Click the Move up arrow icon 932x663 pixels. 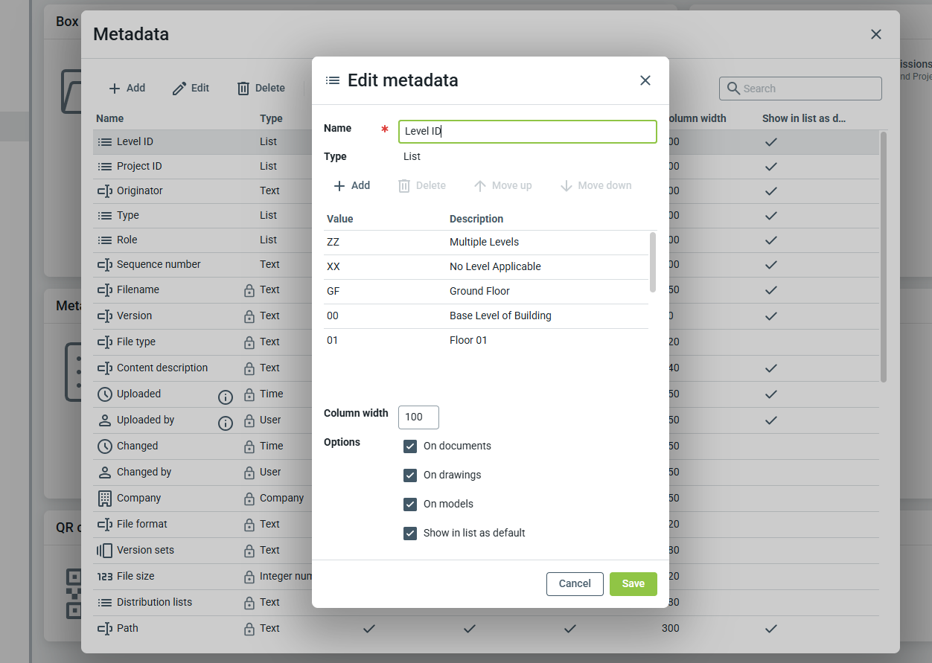(480, 186)
